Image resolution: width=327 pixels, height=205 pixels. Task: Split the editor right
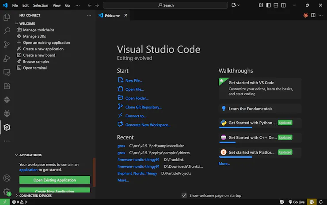313,15
